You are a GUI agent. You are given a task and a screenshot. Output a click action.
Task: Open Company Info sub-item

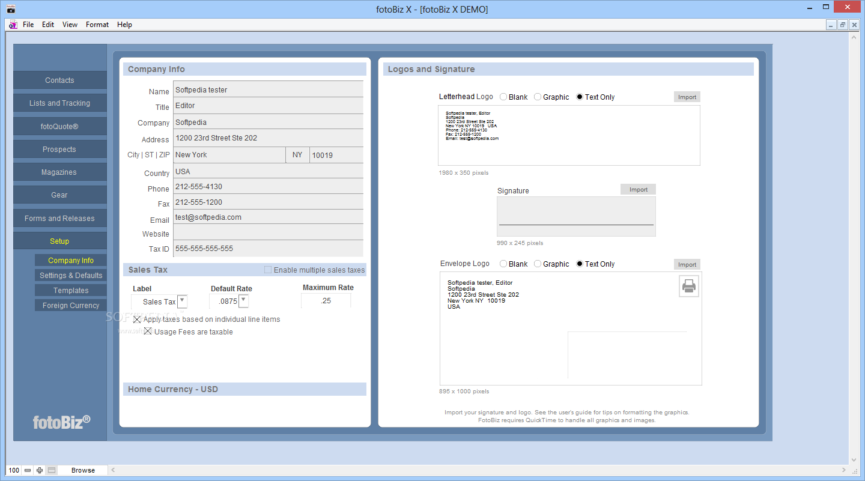[x=71, y=260]
